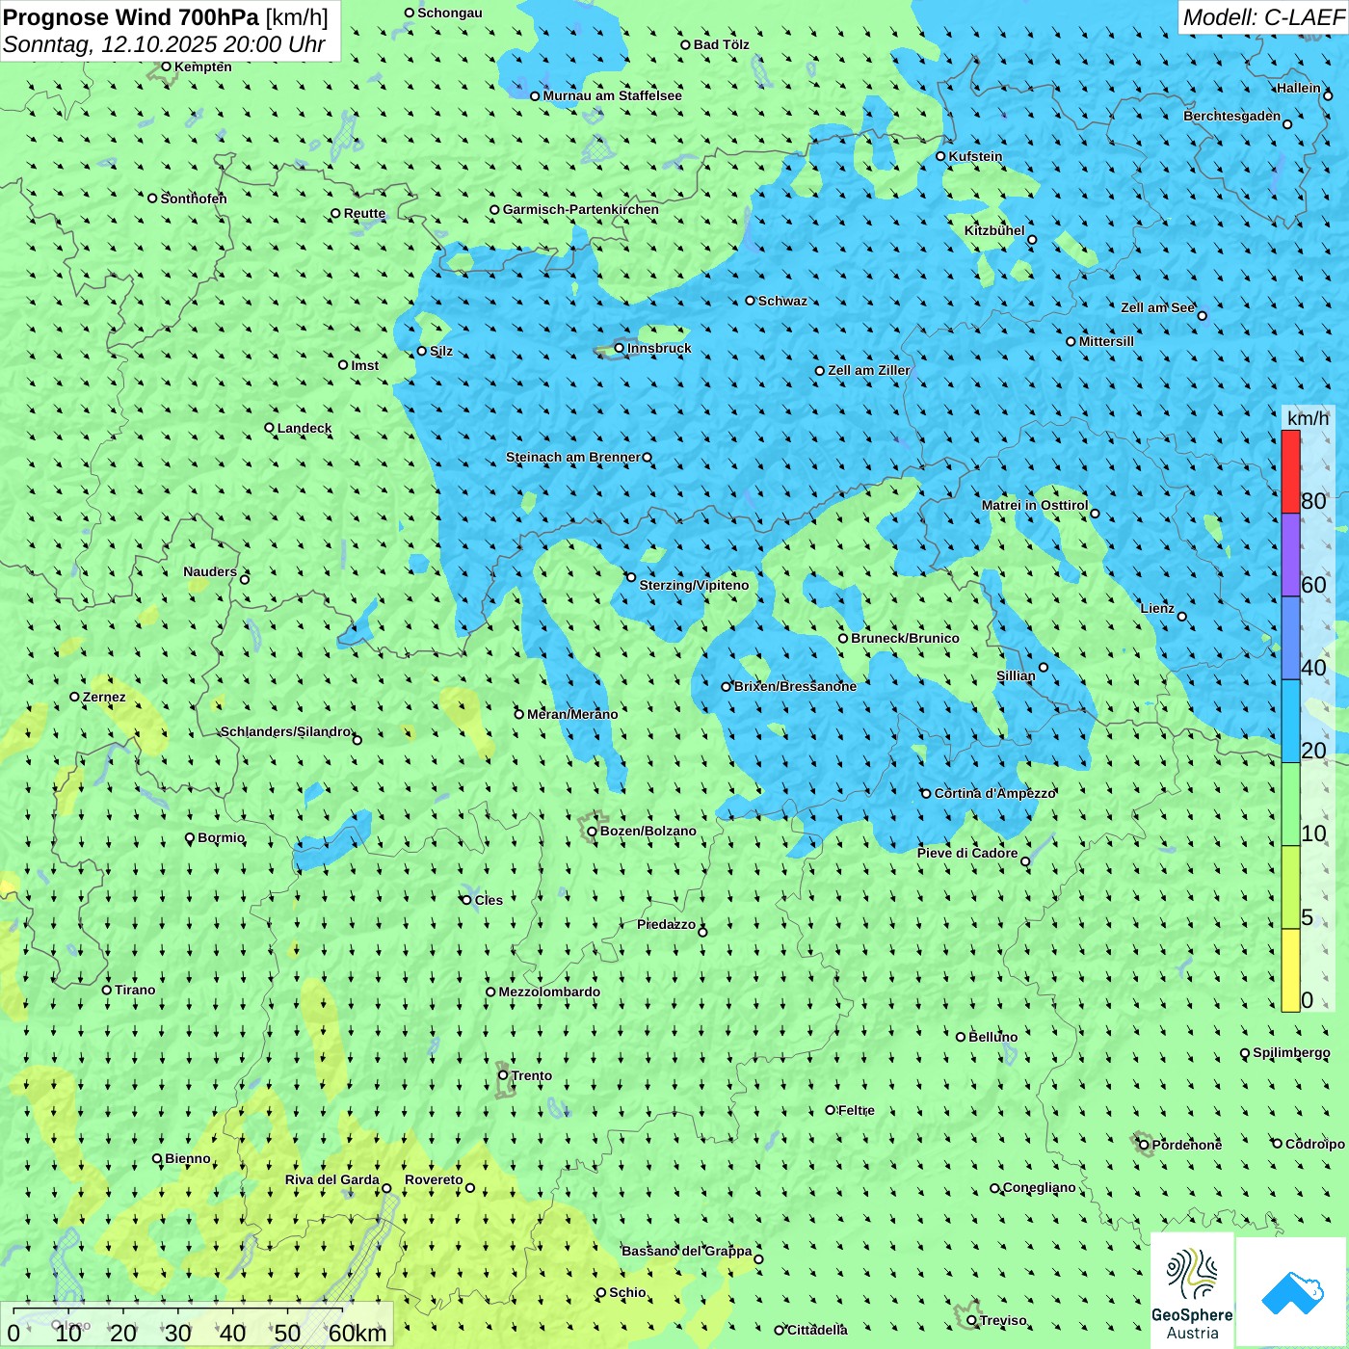The image size is (1349, 1349).
Task: Click the Bormio location marker
Action: click(190, 838)
